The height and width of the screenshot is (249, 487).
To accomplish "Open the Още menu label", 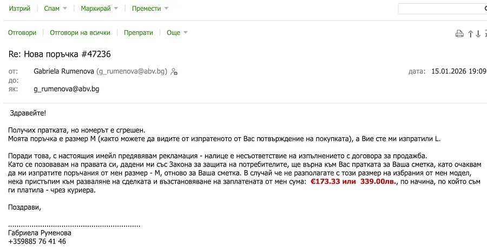I will [x=173, y=33].
